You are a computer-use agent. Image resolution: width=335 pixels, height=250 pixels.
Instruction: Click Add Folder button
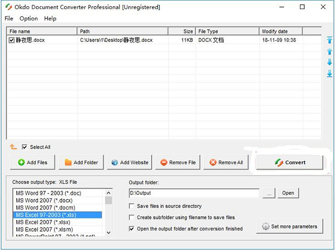click(81, 162)
